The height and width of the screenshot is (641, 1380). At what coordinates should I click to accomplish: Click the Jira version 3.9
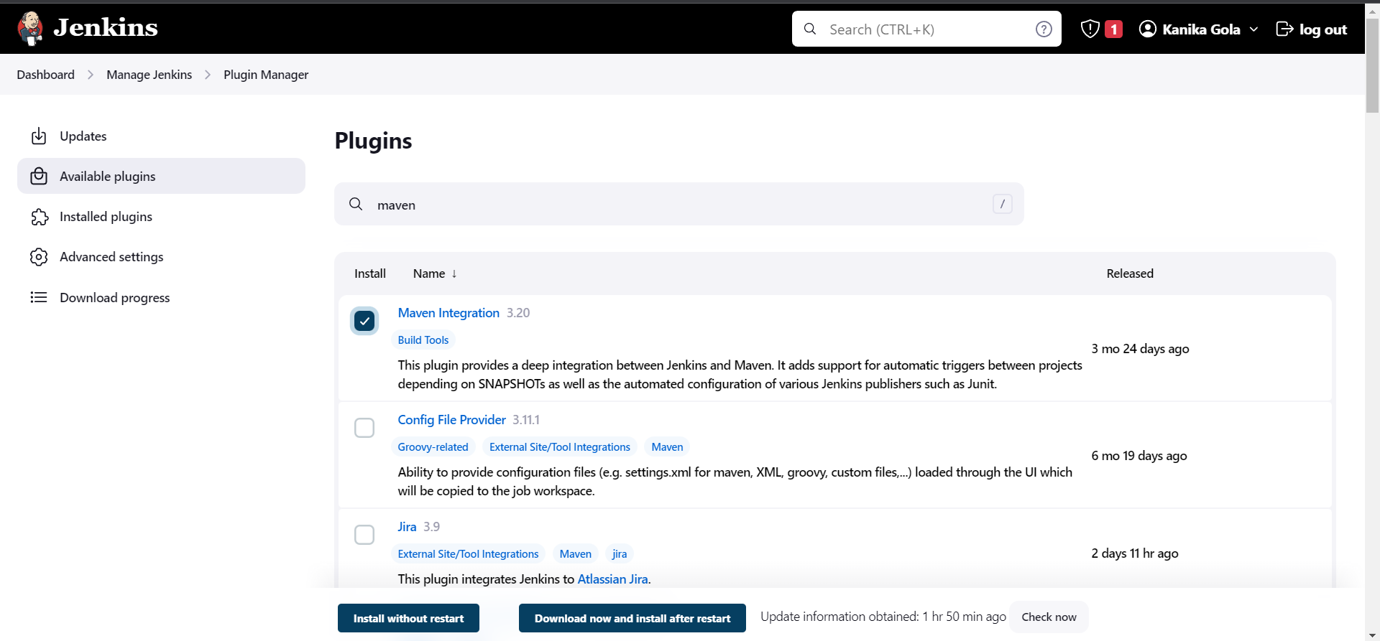pyautogui.click(x=431, y=527)
